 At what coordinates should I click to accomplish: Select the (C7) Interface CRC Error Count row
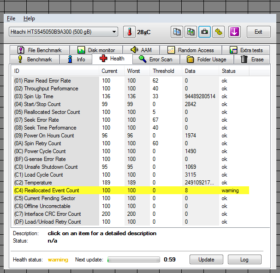(131, 214)
